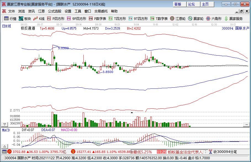Visit the 论坛 forum page
This screenshot has height=162, width=251.
[x=191, y=4]
